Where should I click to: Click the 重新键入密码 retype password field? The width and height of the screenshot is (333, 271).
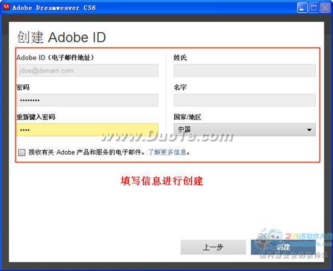[87, 130]
